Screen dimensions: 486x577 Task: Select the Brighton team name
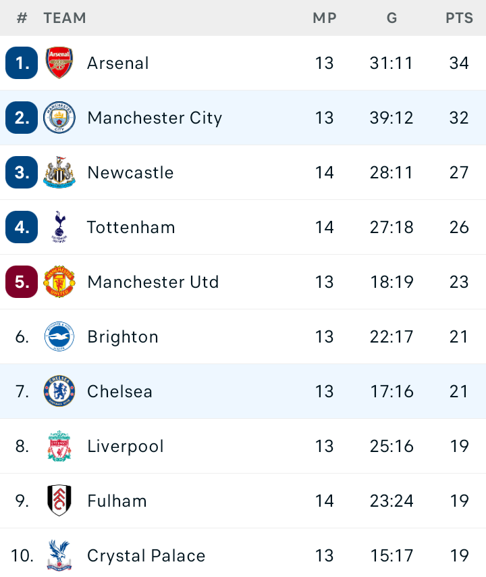(x=123, y=336)
